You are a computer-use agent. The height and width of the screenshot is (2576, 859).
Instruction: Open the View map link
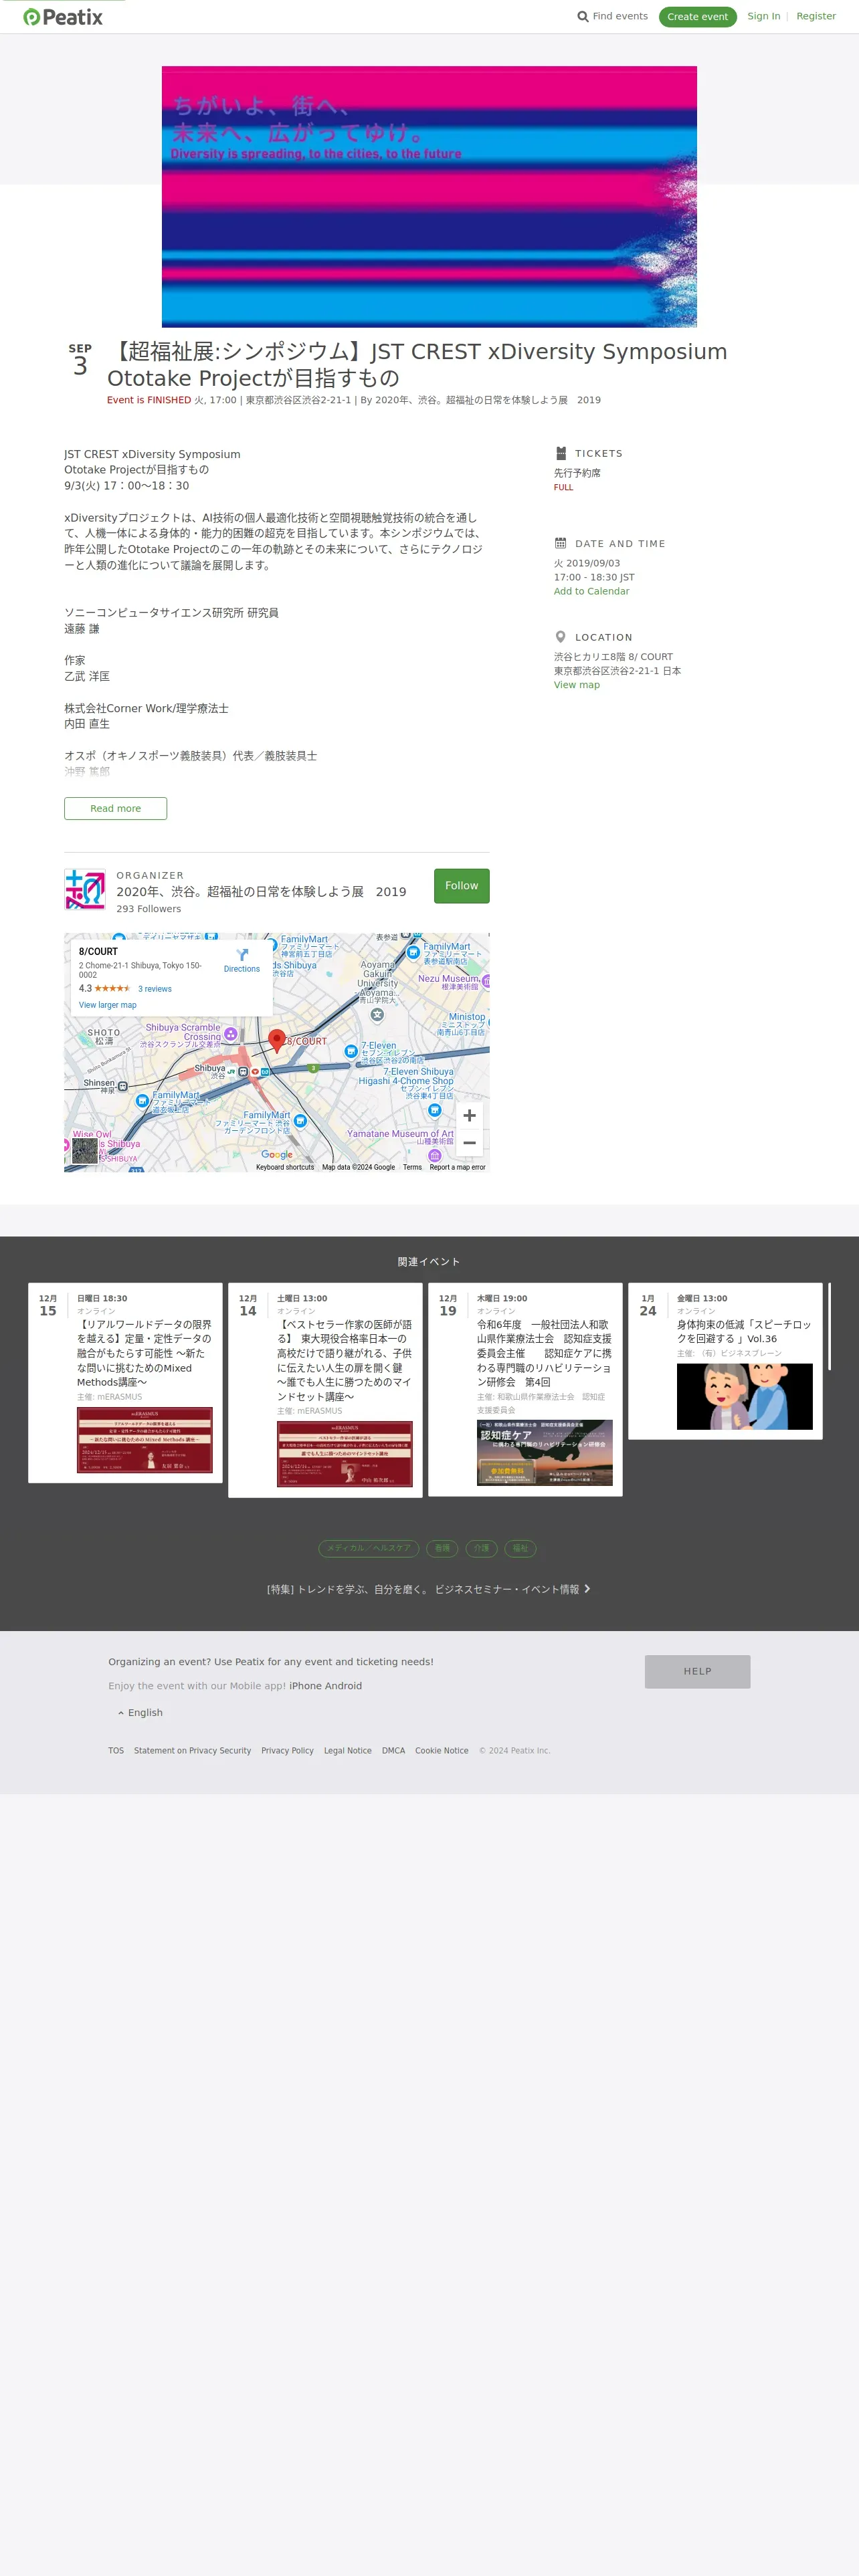[577, 685]
